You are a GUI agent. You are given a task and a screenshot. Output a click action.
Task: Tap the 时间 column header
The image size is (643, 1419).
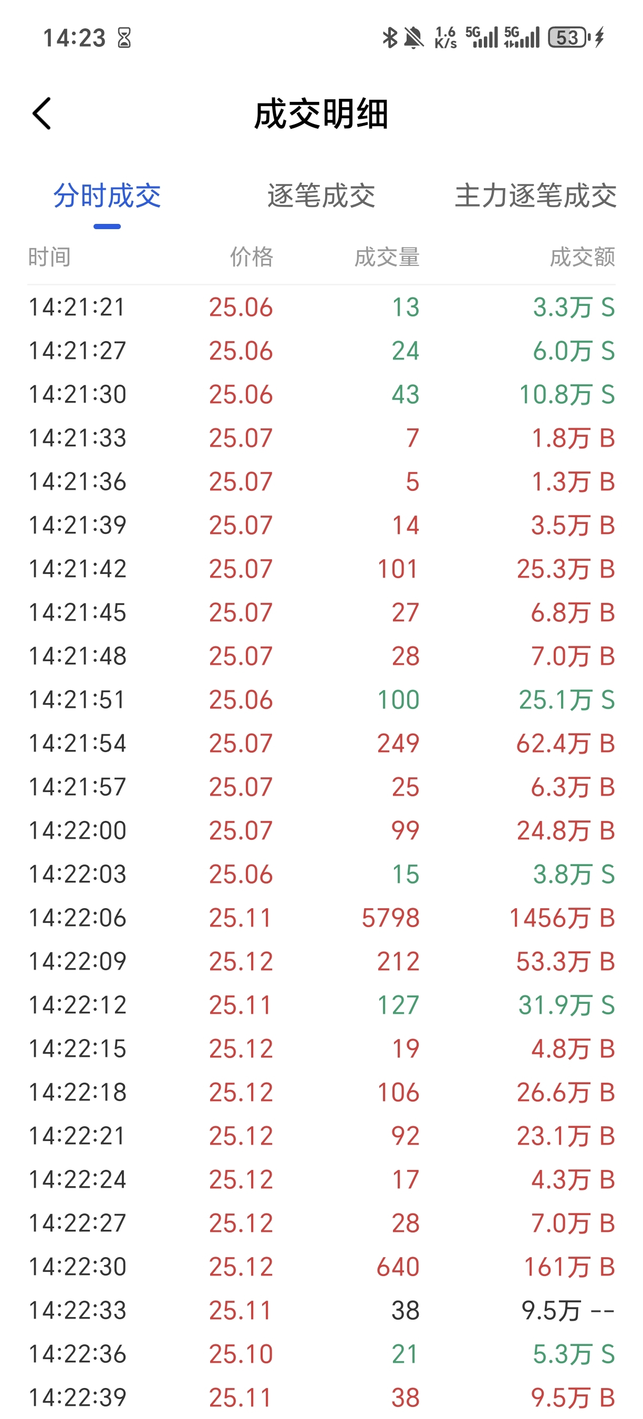tap(49, 257)
